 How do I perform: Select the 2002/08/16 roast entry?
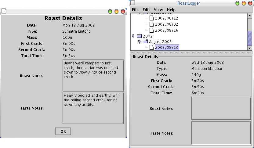click(166, 31)
